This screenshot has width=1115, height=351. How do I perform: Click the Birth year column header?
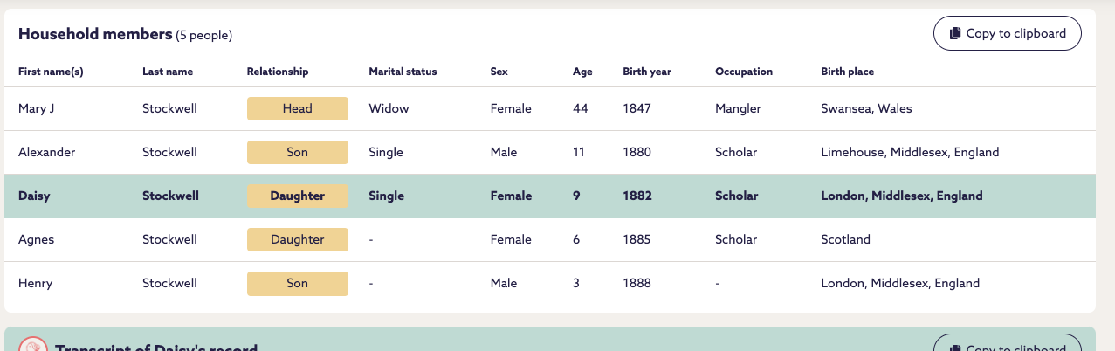(x=646, y=72)
